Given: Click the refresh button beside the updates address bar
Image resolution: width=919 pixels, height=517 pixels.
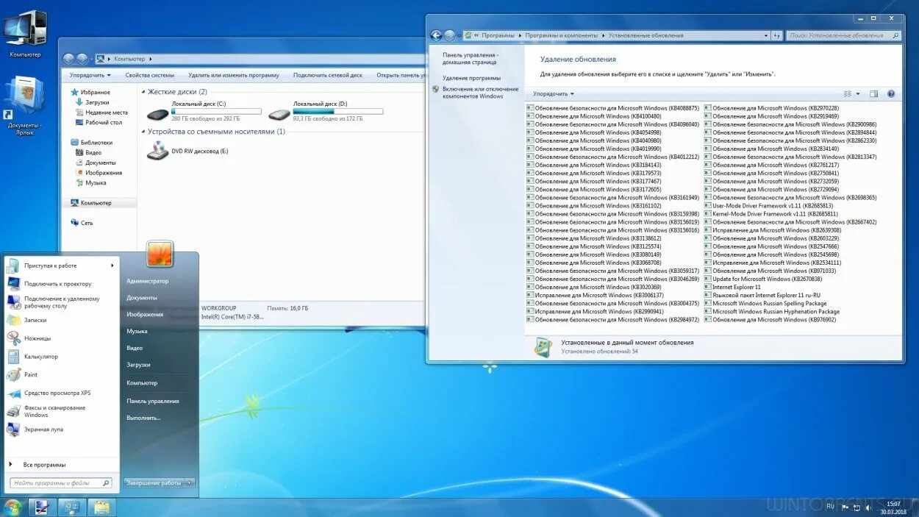Looking at the screenshot, I should pos(776,35).
